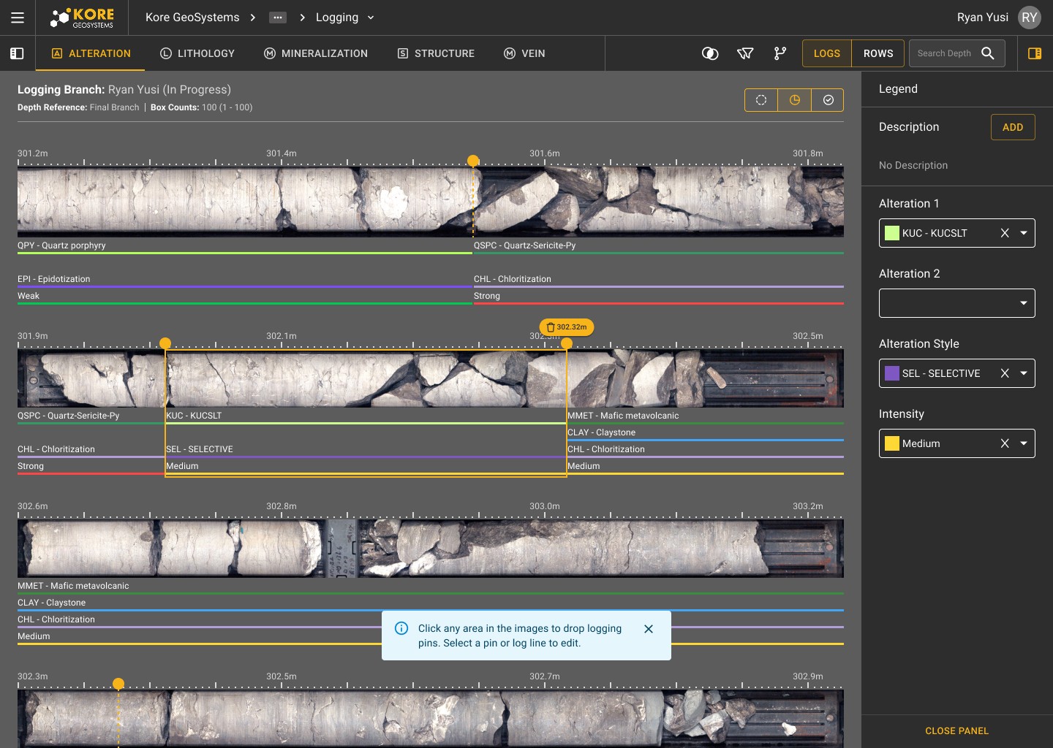Open the branch selector icon
The width and height of the screenshot is (1053, 748).
point(780,53)
